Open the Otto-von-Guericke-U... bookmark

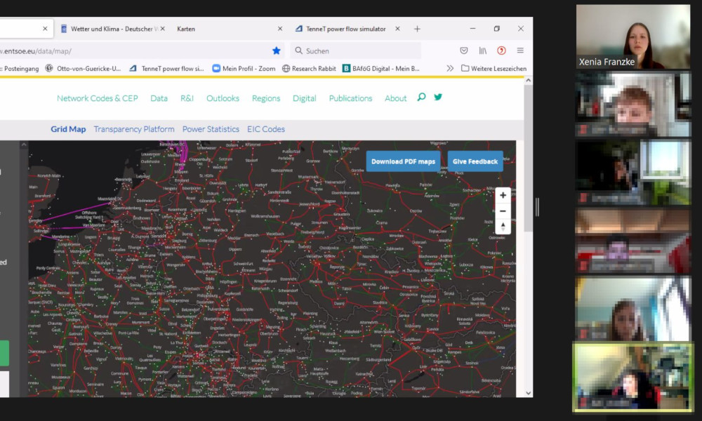point(84,69)
